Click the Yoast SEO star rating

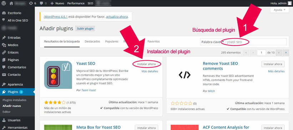(55, 102)
